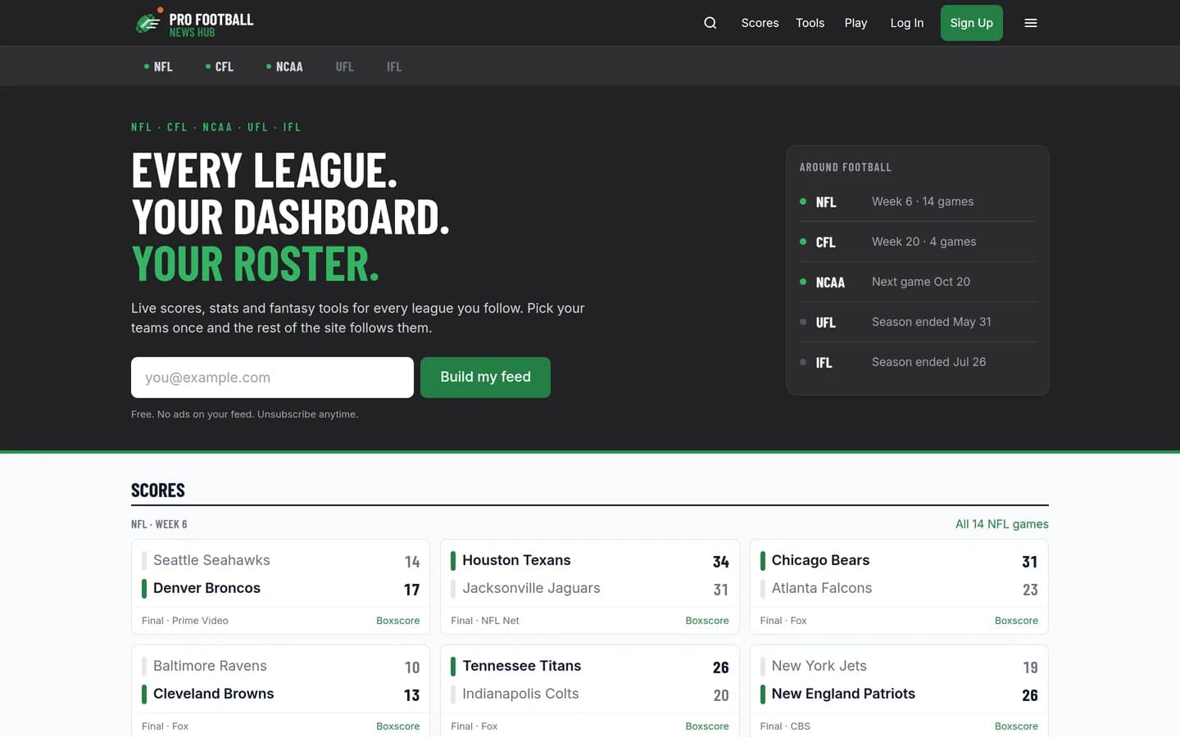Click the Denver Broncos team name
1180x737 pixels.
click(x=206, y=588)
